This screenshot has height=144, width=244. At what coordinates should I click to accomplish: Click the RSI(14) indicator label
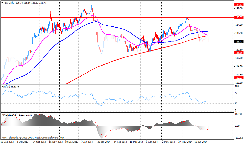click(6, 87)
